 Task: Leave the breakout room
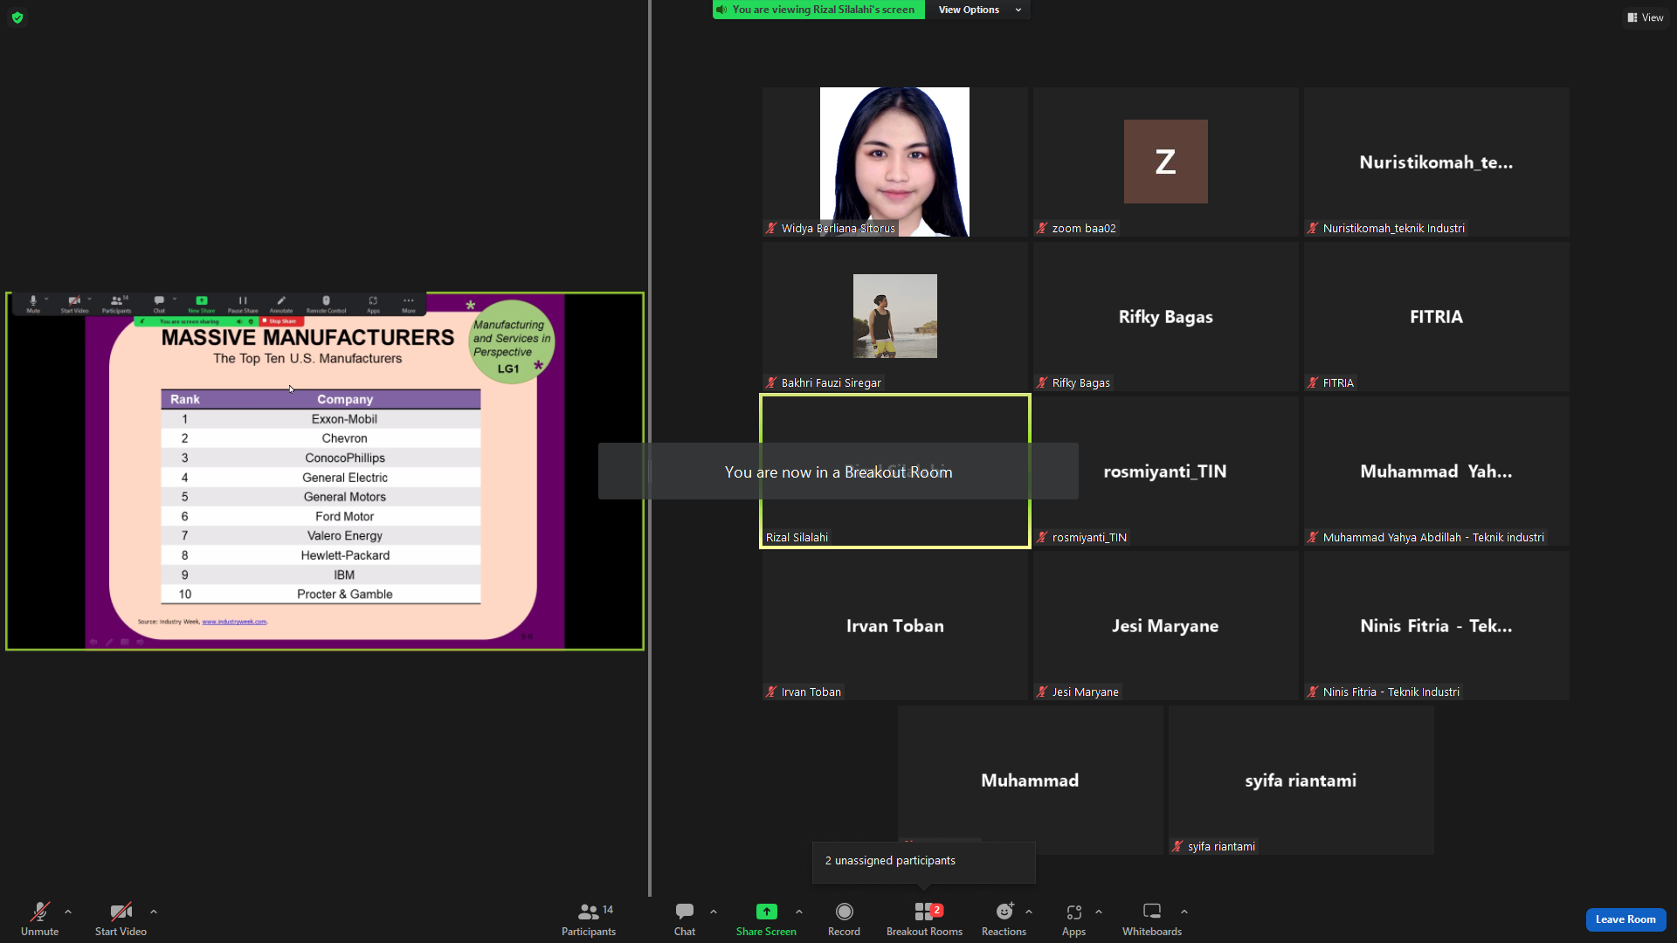1625,919
